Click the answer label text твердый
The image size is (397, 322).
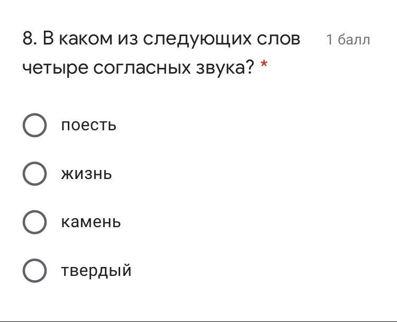click(96, 271)
